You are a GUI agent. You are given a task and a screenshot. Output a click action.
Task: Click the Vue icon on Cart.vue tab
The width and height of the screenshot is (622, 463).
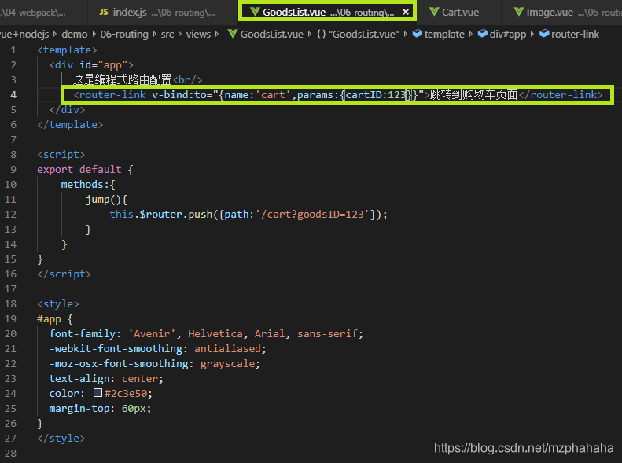(434, 12)
